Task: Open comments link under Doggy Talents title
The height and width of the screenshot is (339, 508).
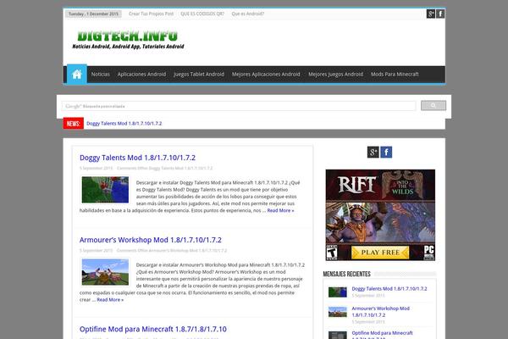Action: click(164, 168)
